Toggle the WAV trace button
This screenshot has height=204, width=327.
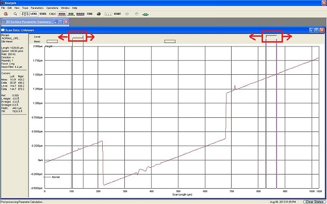point(71,14)
